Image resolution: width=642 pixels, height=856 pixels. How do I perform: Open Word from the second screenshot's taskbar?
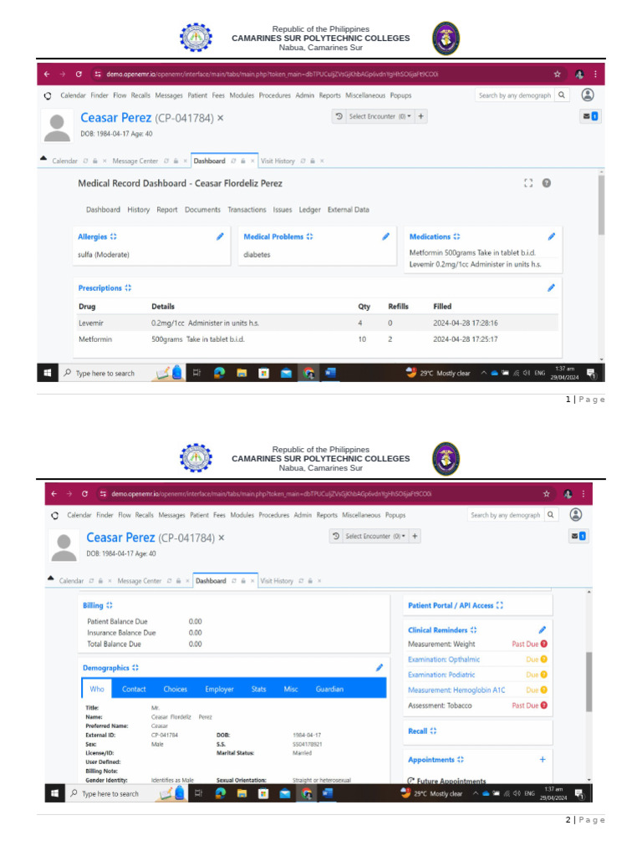point(328,793)
